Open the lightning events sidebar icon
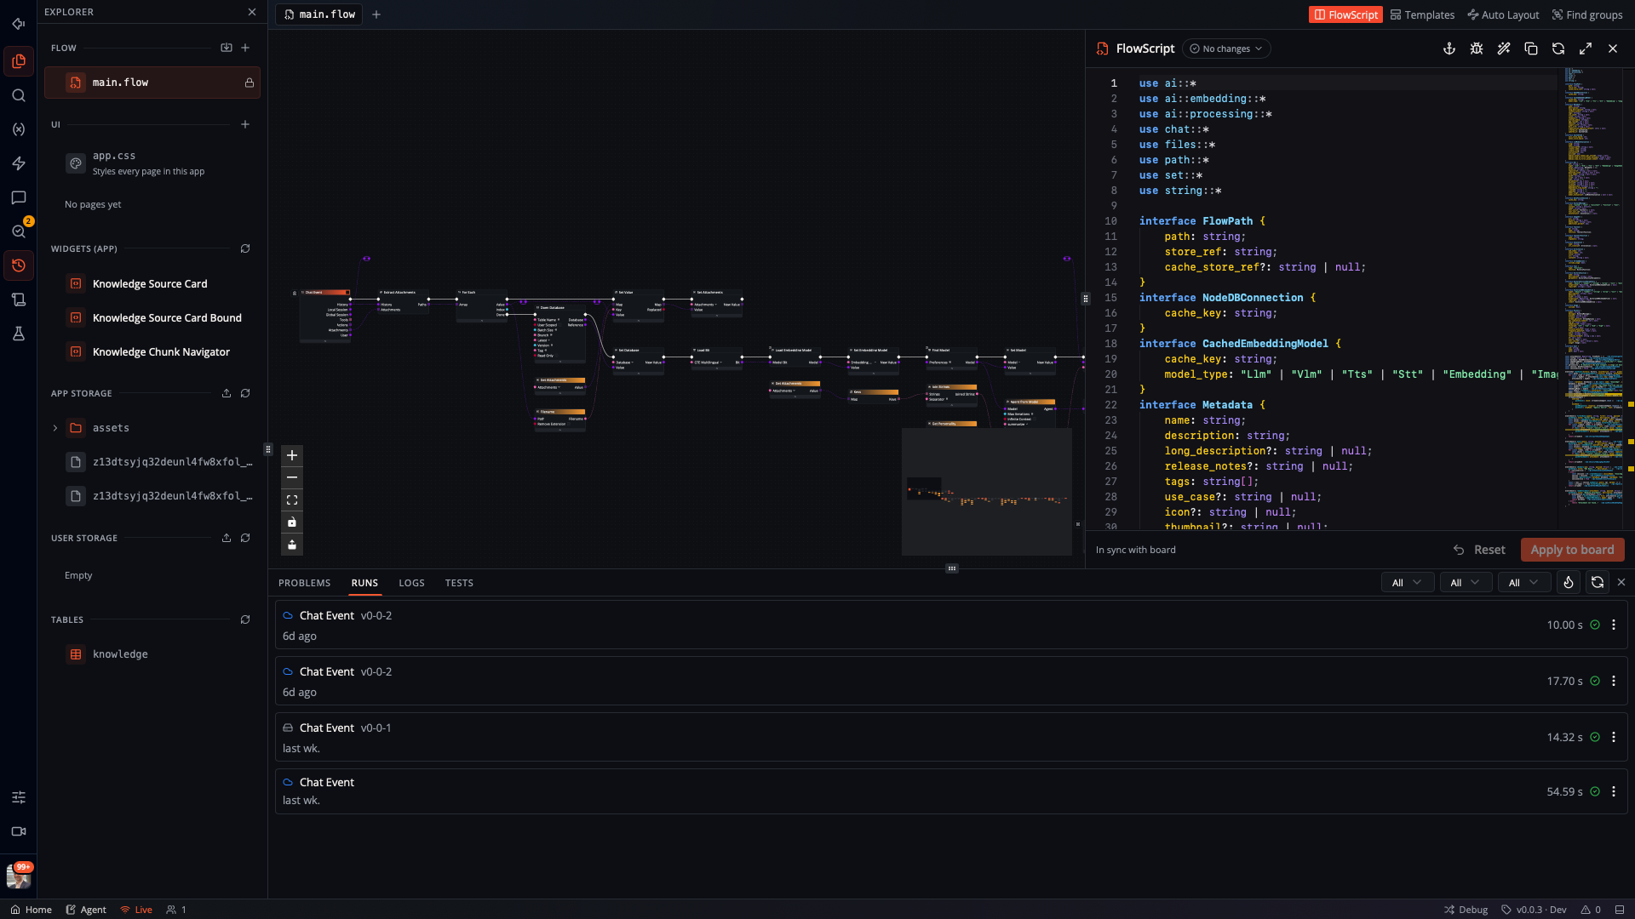This screenshot has height=919, width=1635. pos(19,163)
